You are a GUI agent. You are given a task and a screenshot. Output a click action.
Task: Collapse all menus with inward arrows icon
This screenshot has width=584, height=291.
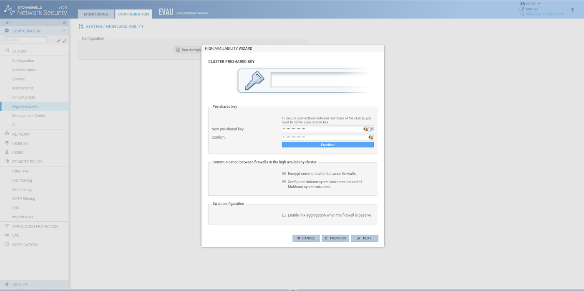[x=59, y=40]
